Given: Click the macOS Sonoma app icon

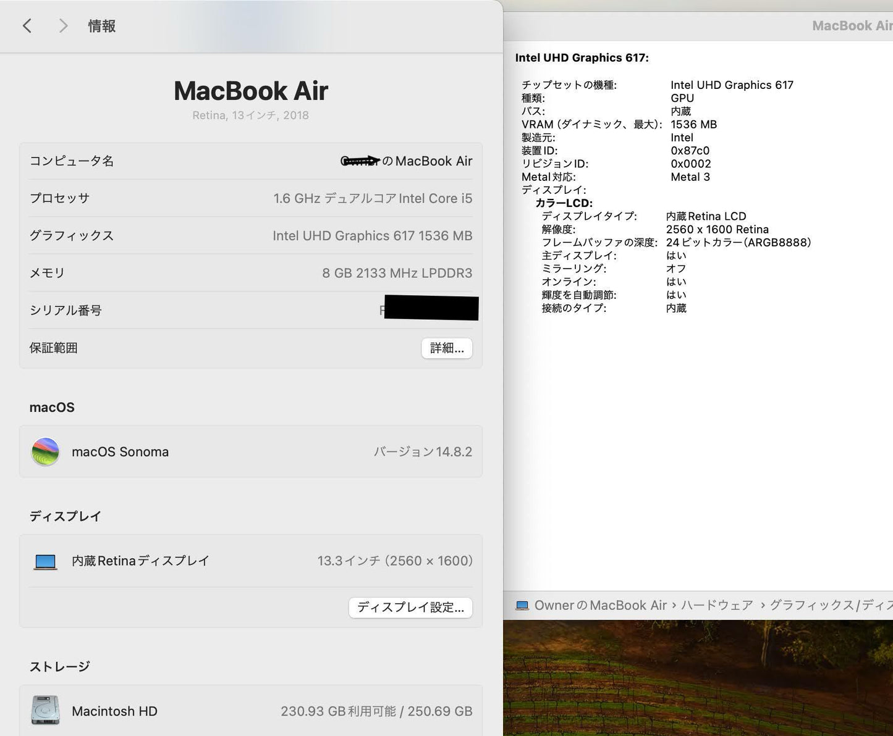Looking at the screenshot, I should click(x=45, y=451).
